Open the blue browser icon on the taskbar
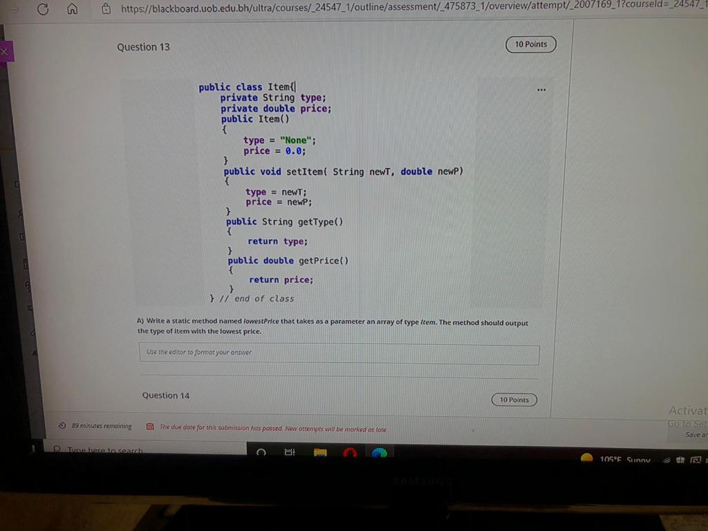The image size is (708, 531). [x=380, y=453]
